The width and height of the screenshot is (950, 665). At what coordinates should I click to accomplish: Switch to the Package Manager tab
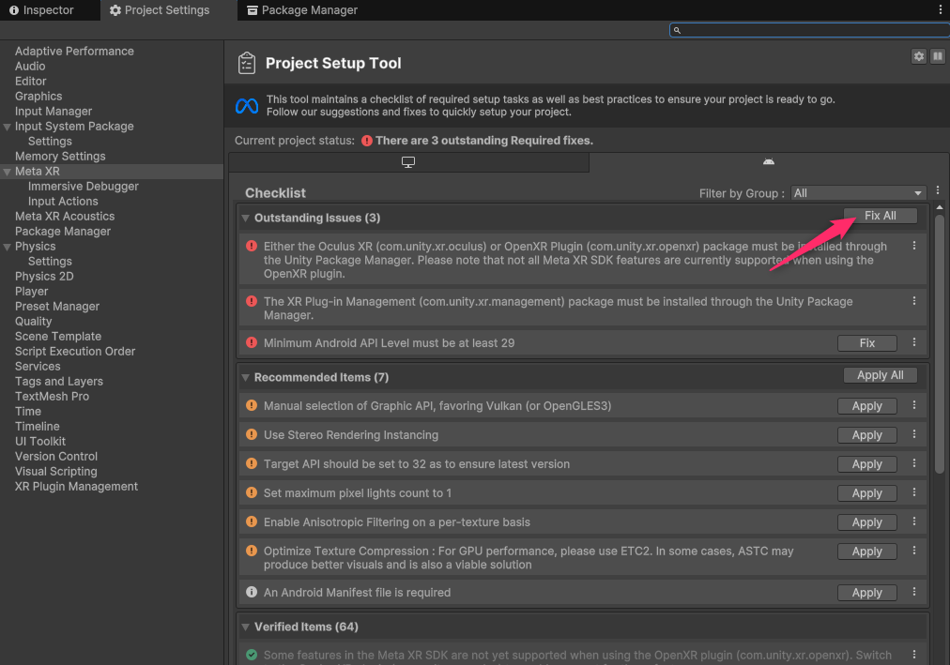pyautogui.click(x=302, y=10)
